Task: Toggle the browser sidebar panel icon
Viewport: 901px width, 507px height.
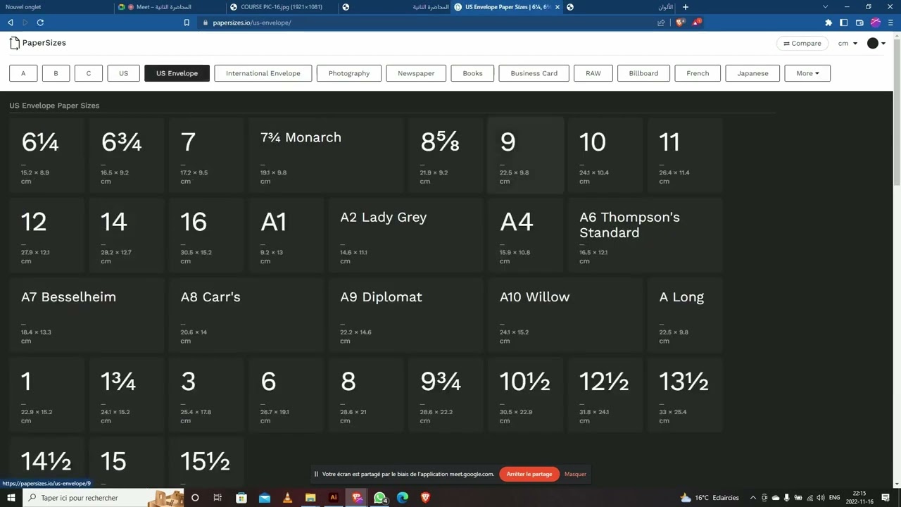Action: tap(844, 23)
